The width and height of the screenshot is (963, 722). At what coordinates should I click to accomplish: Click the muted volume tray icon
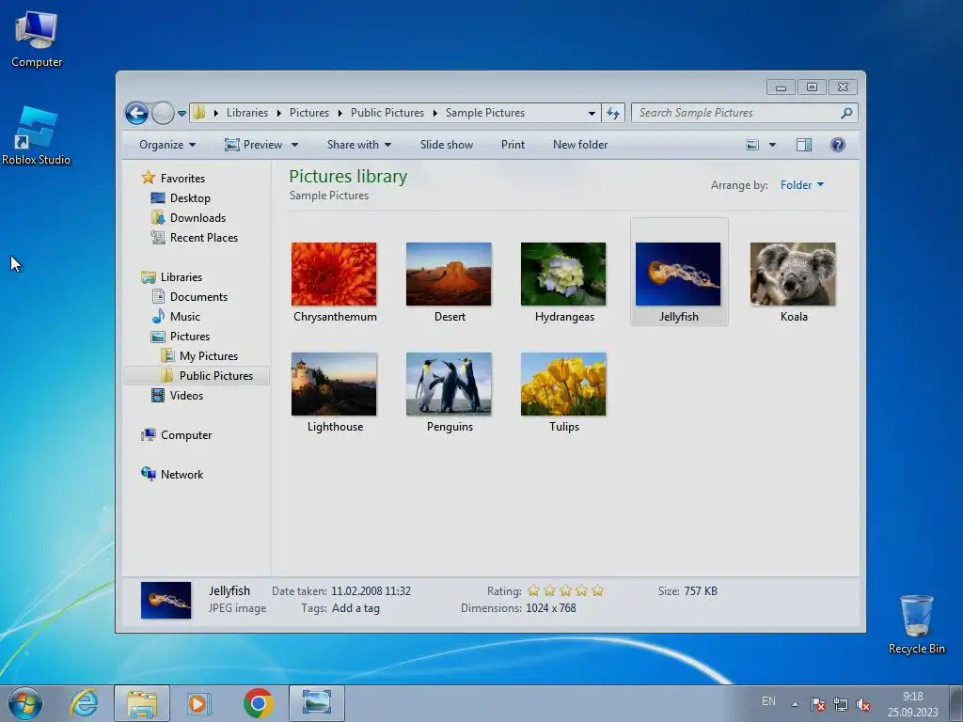863,704
